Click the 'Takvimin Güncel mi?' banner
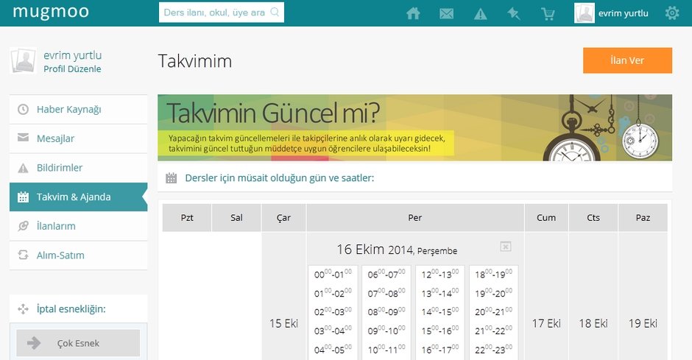Screen dimensions: 692x360 pos(414,127)
